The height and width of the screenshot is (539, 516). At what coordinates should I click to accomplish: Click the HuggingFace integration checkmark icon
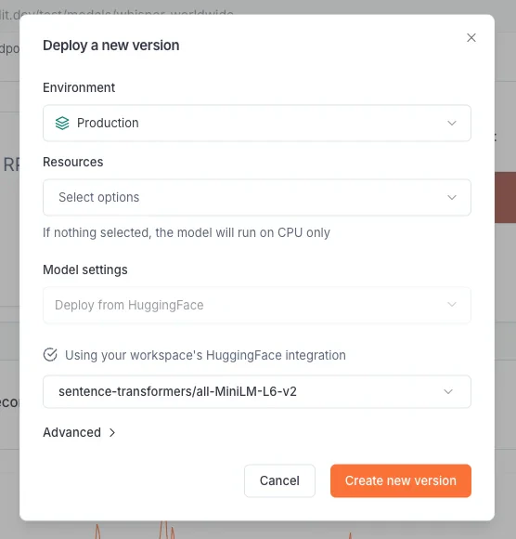pos(50,355)
